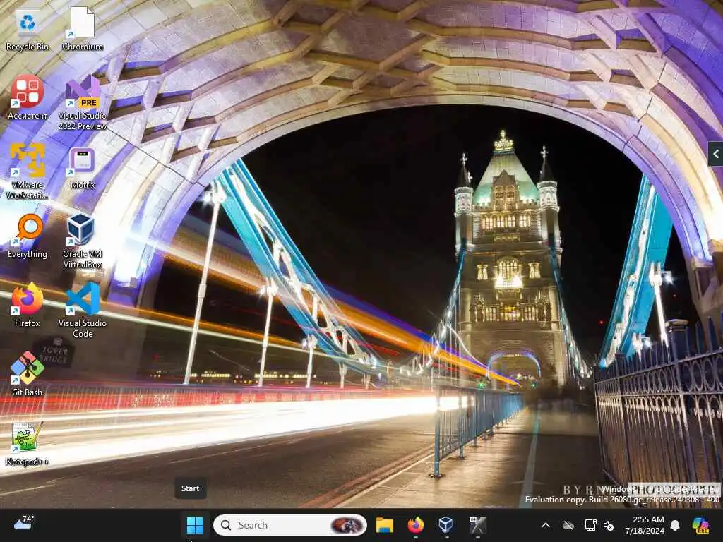The width and height of the screenshot is (723, 542).
Task: Click the Firefox desktop shortcut
Action: 28,305
